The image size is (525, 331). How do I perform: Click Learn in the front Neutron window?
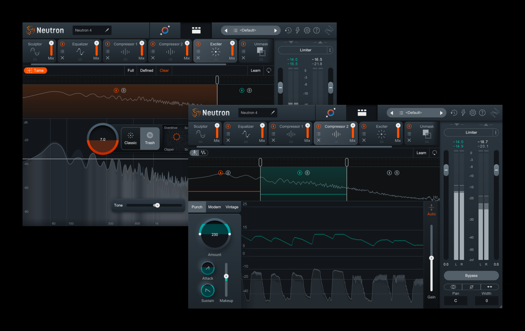coord(421,153)
